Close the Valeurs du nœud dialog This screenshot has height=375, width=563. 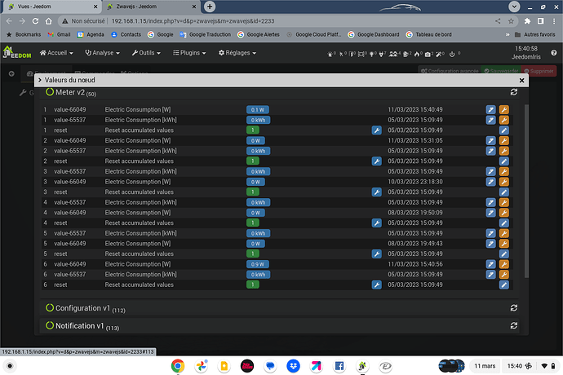click(521, 81)
